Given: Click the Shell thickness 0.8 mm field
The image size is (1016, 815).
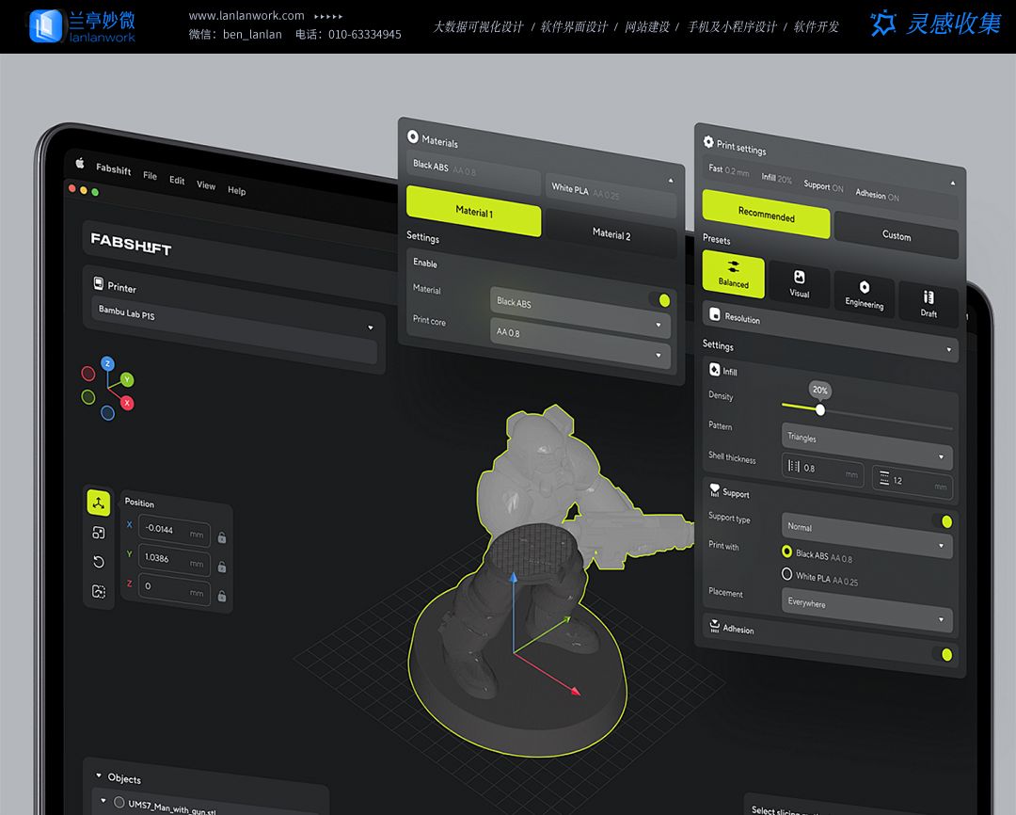Looking at the screenshot, I should (823, 470).
